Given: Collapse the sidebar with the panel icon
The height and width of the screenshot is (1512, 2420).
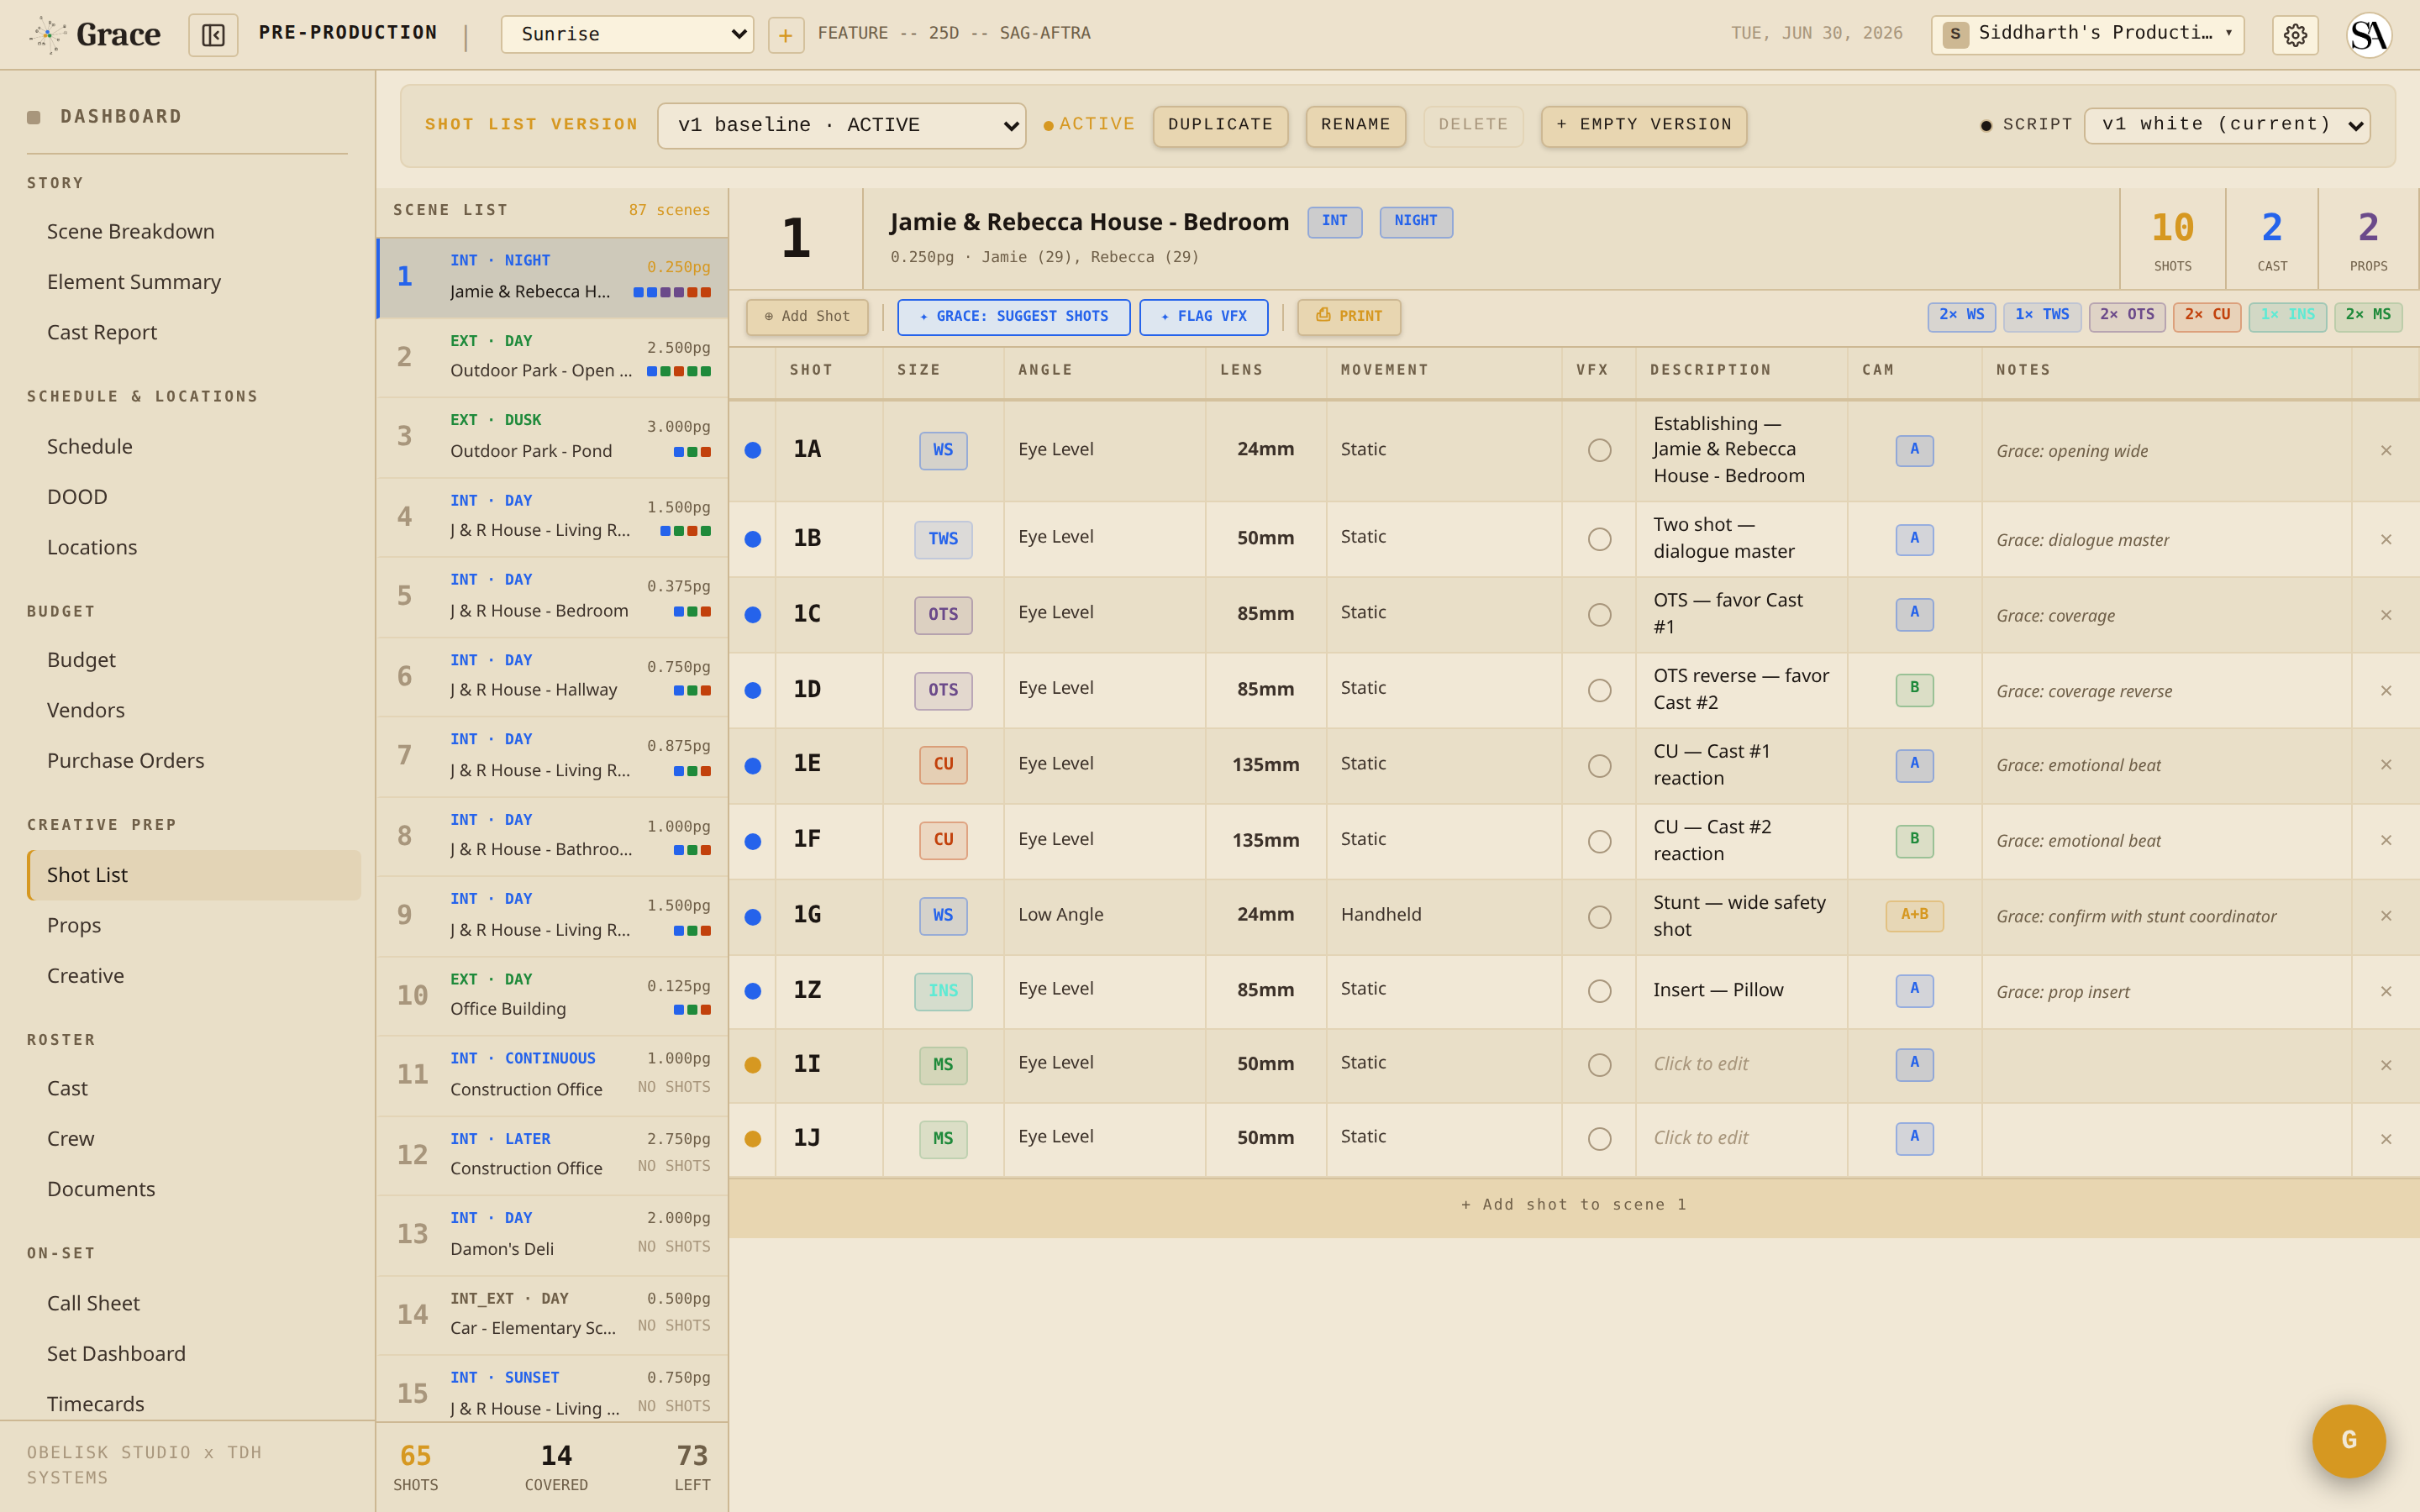Looking at the screenshot, I should (x=213, y=35).
